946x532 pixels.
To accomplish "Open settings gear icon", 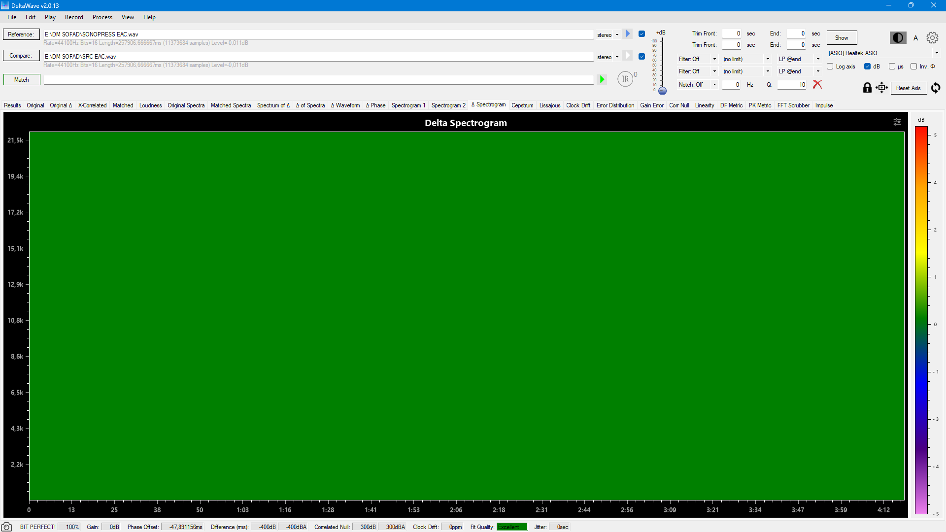I will pyautogui.click(x=932, y=38).
